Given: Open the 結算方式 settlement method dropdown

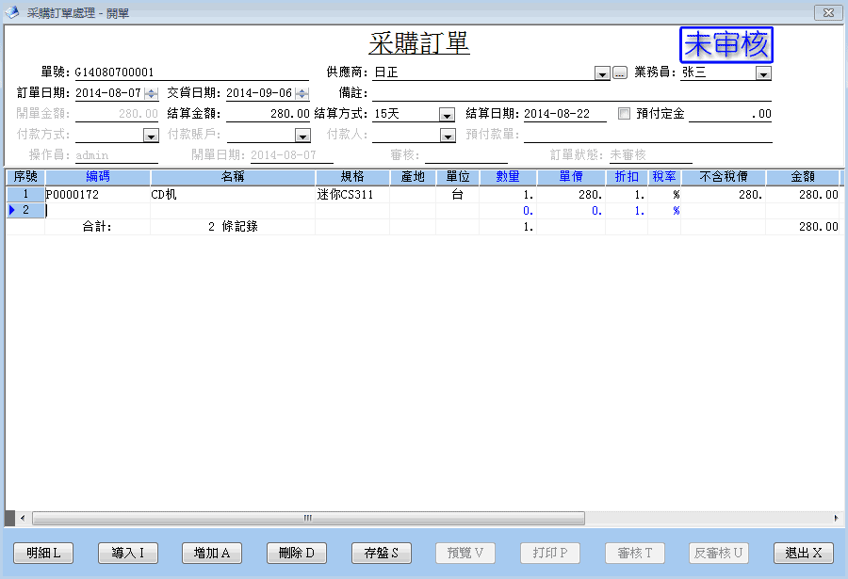Looking at the screenshot, I should 447,114.
